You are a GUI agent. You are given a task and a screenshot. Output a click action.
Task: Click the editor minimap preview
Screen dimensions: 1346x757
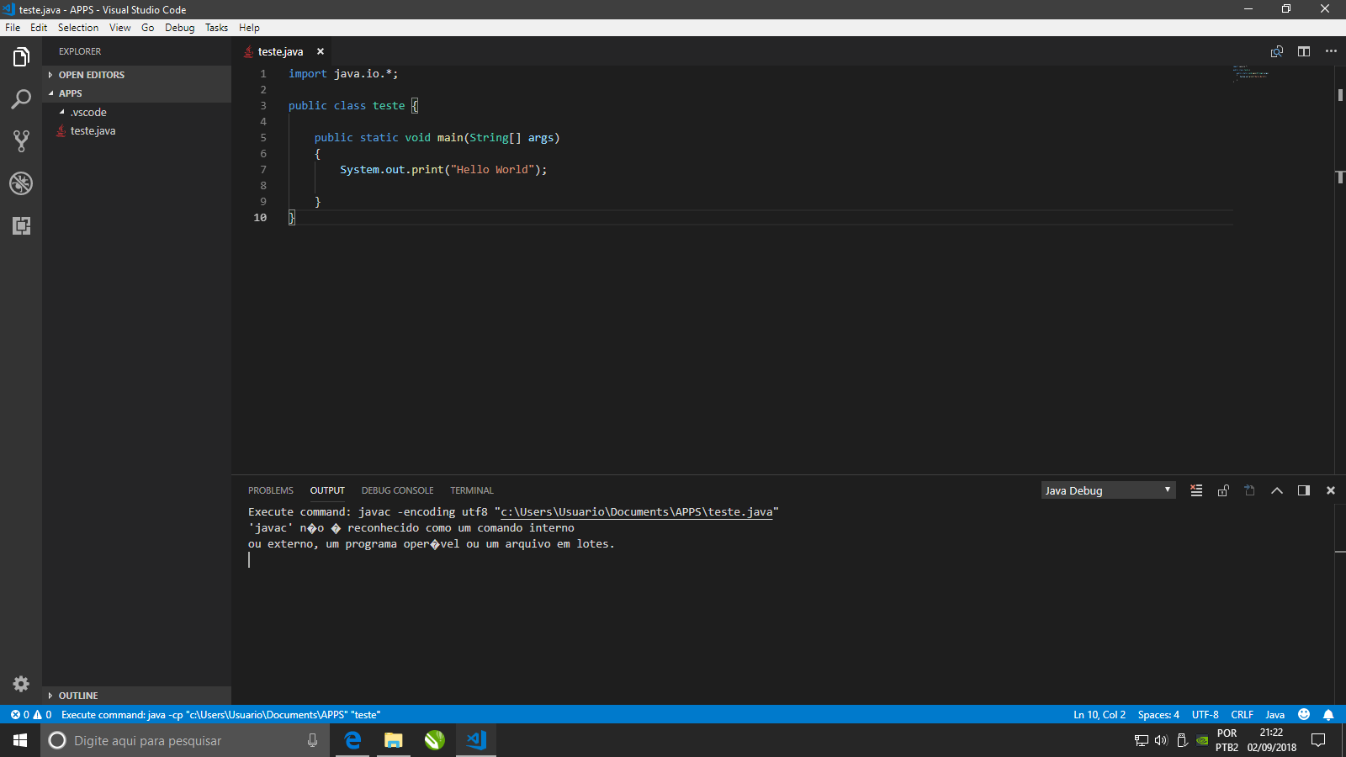[1251, 72]
